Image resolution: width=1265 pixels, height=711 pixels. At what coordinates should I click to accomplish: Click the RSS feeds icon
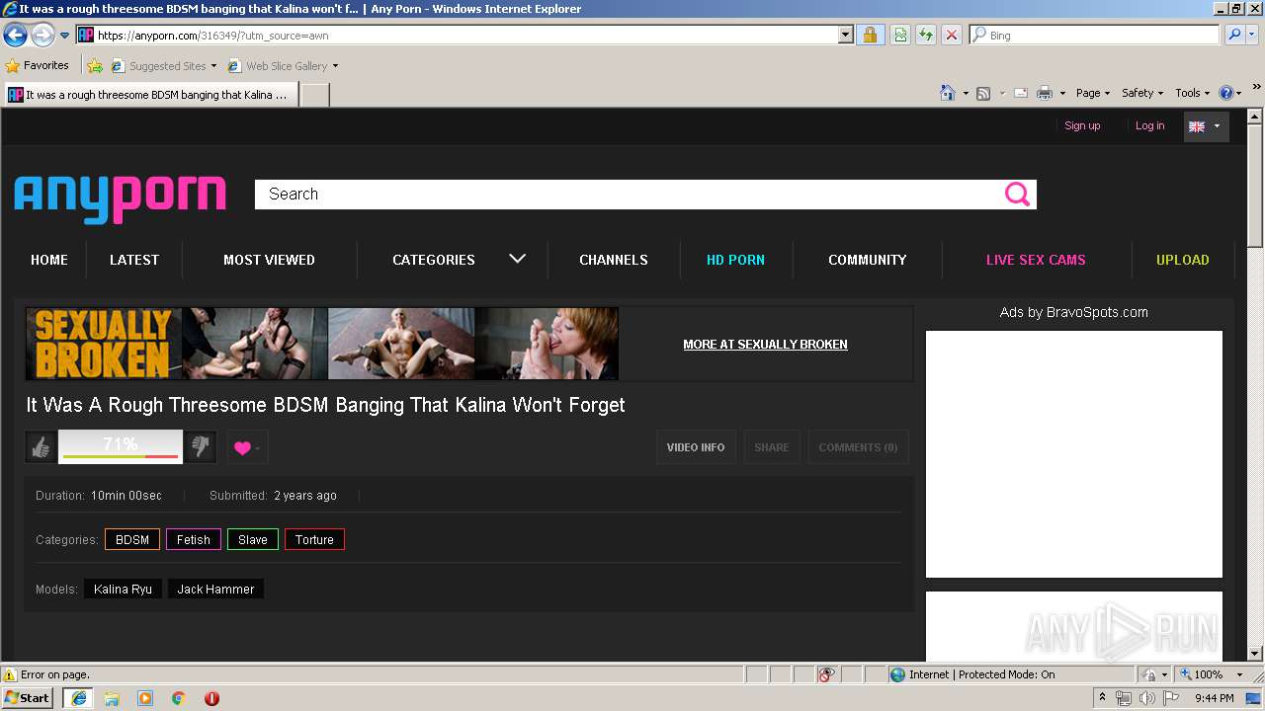coord(983,93)
